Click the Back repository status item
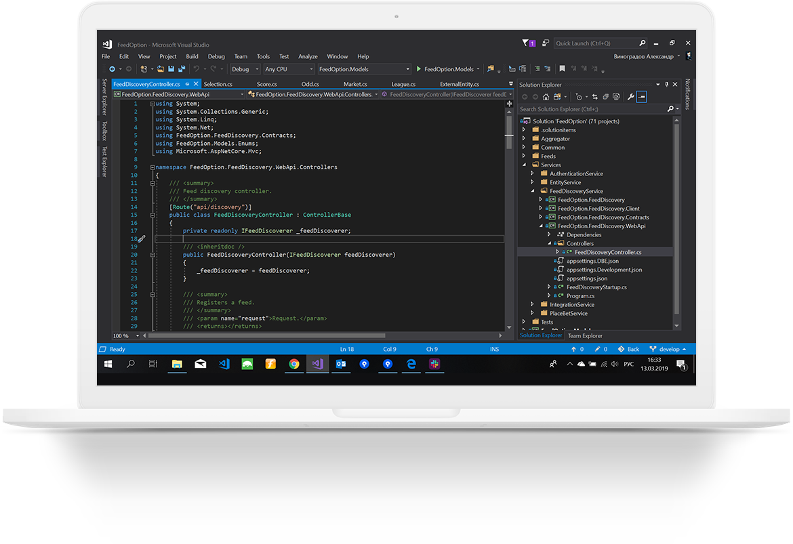The height and width of the screenshot is (544, 793). pyautogui.click(x=628, y=350)
